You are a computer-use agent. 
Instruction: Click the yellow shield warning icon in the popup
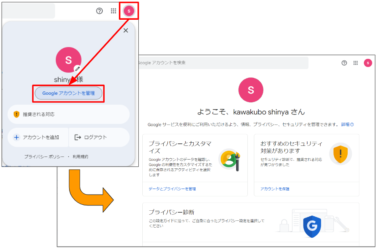(17, 114)
